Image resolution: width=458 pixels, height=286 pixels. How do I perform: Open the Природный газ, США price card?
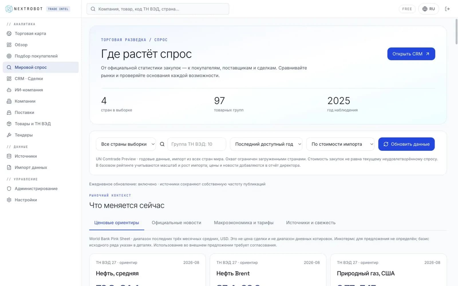click(x=388, y=270)
